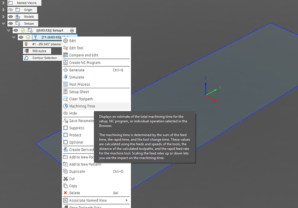Screen dimensions: 298x208
Task: Tick the Optional checkbox
Action: [x=65, y=142]
